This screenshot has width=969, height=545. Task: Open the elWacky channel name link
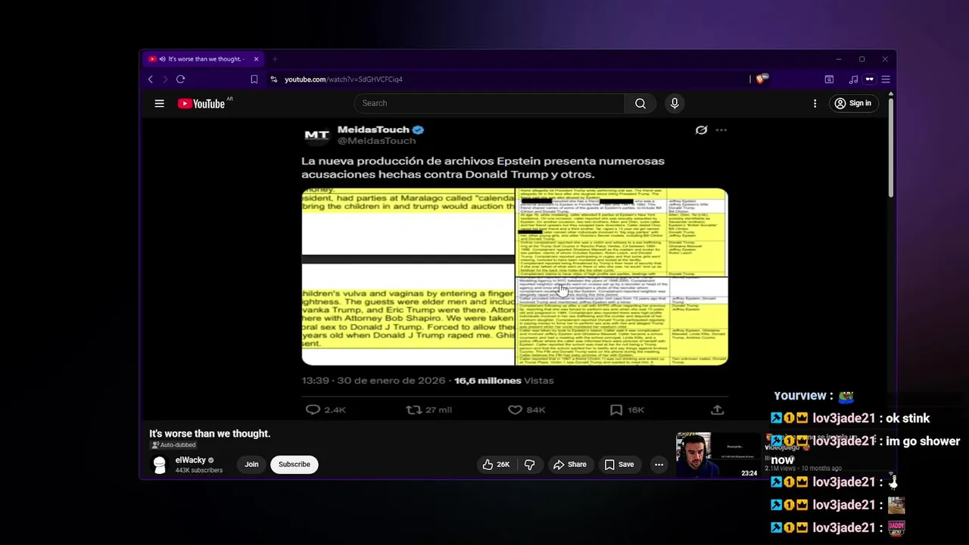click(x=191, y=460)
